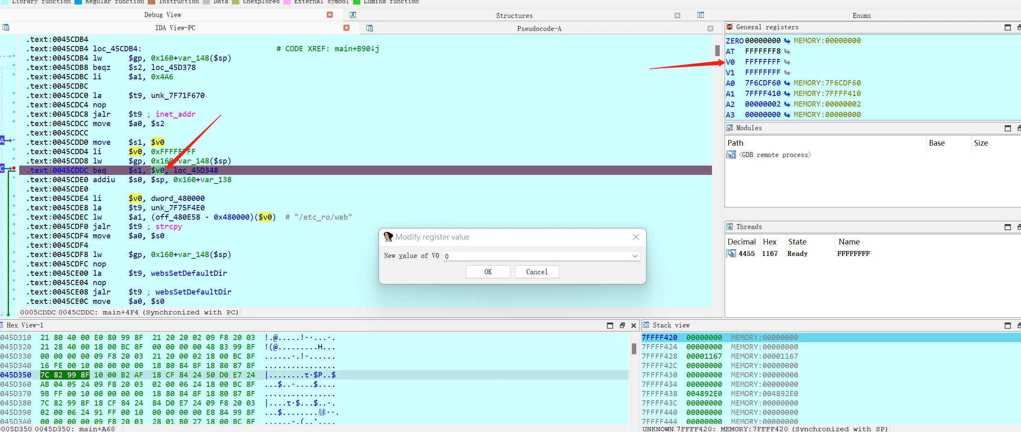1021x432 pixels.
Task: Maximize the Threads panel
Action: coord(1008,227)
